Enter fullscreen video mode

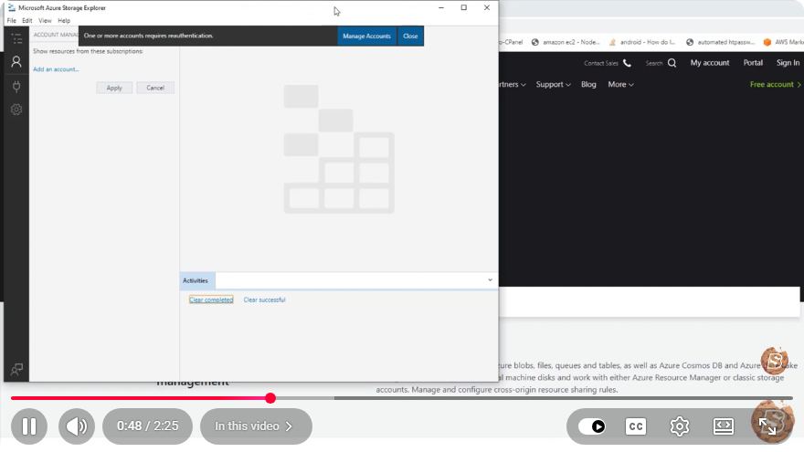[x=767, y=426]
